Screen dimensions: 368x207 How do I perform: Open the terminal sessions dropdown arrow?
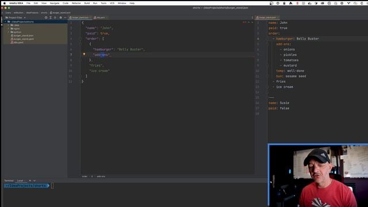pos(34,181)
